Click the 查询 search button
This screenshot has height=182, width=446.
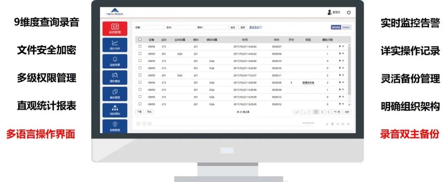233,28
